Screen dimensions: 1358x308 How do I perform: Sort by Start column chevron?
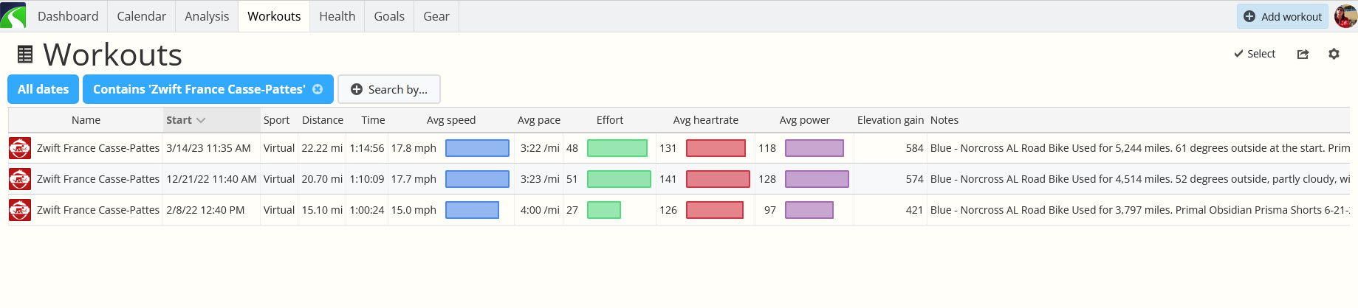tap(201, 120)
